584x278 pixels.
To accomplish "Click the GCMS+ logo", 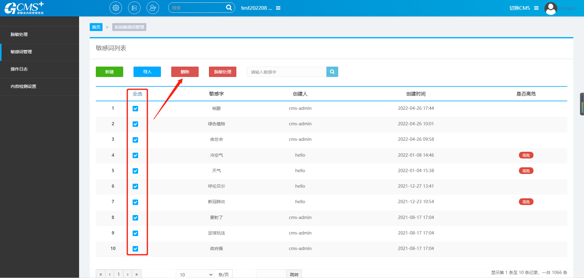I will [x=24, y=8].
